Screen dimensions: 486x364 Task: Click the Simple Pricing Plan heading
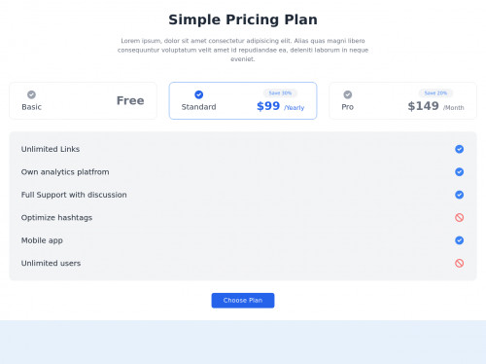pyautogui.click(x=243, y=19)
